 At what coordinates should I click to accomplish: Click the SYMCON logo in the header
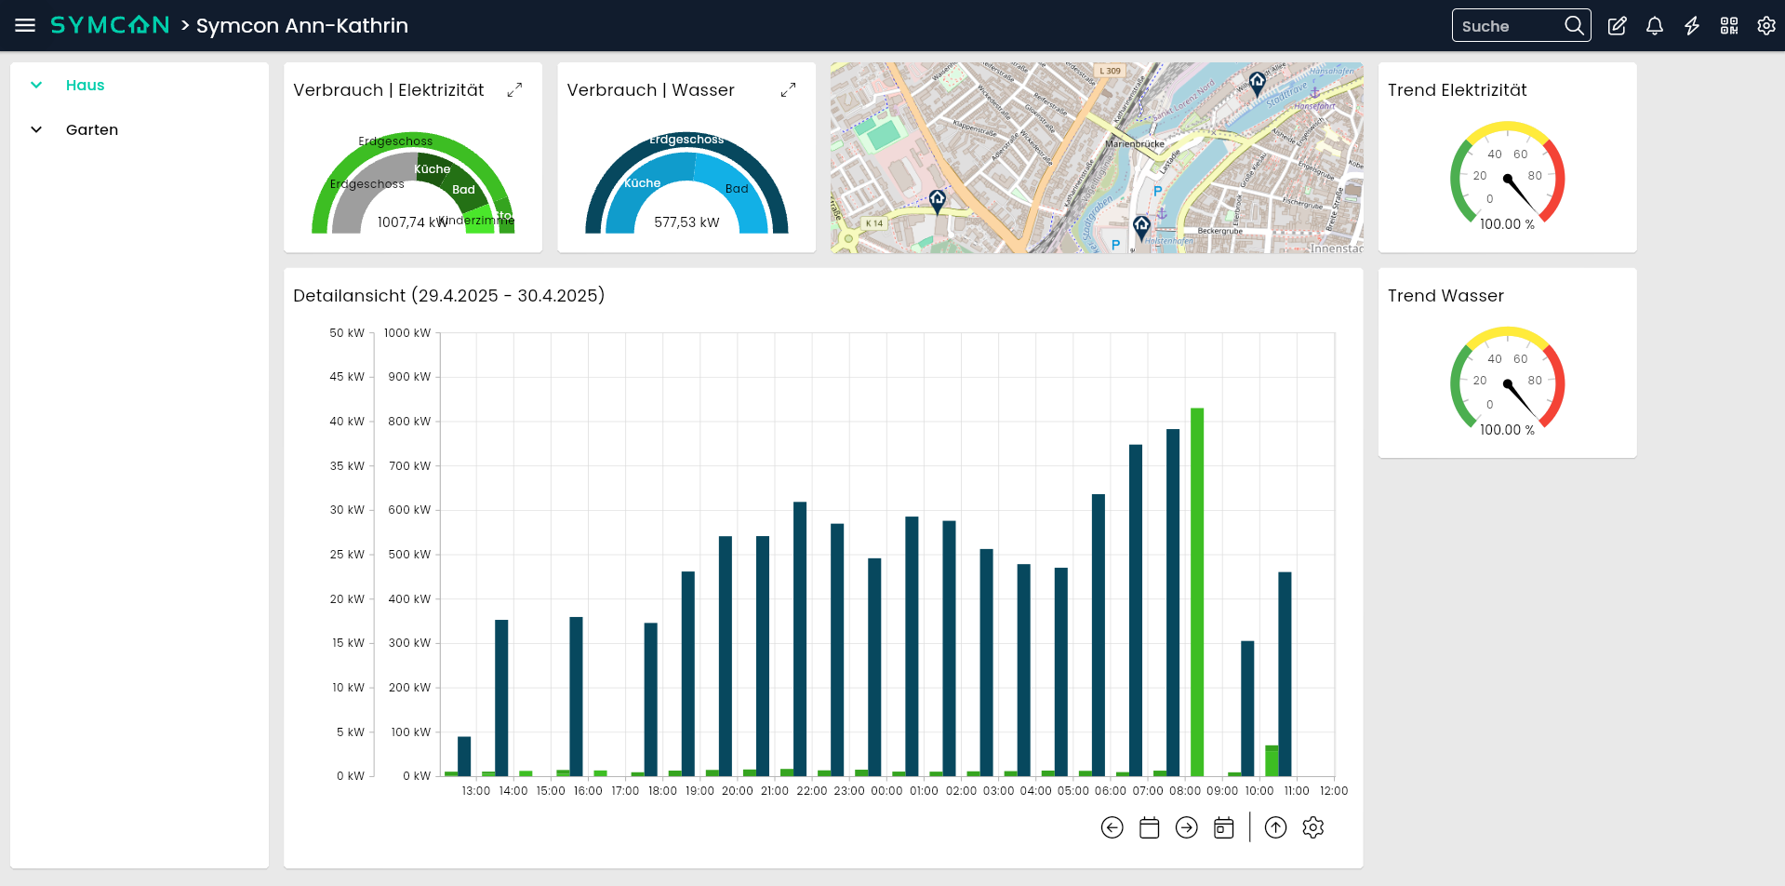[110, 25]
